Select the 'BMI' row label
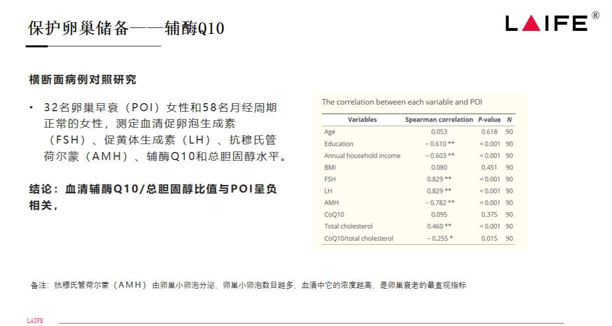 (330, 167)
